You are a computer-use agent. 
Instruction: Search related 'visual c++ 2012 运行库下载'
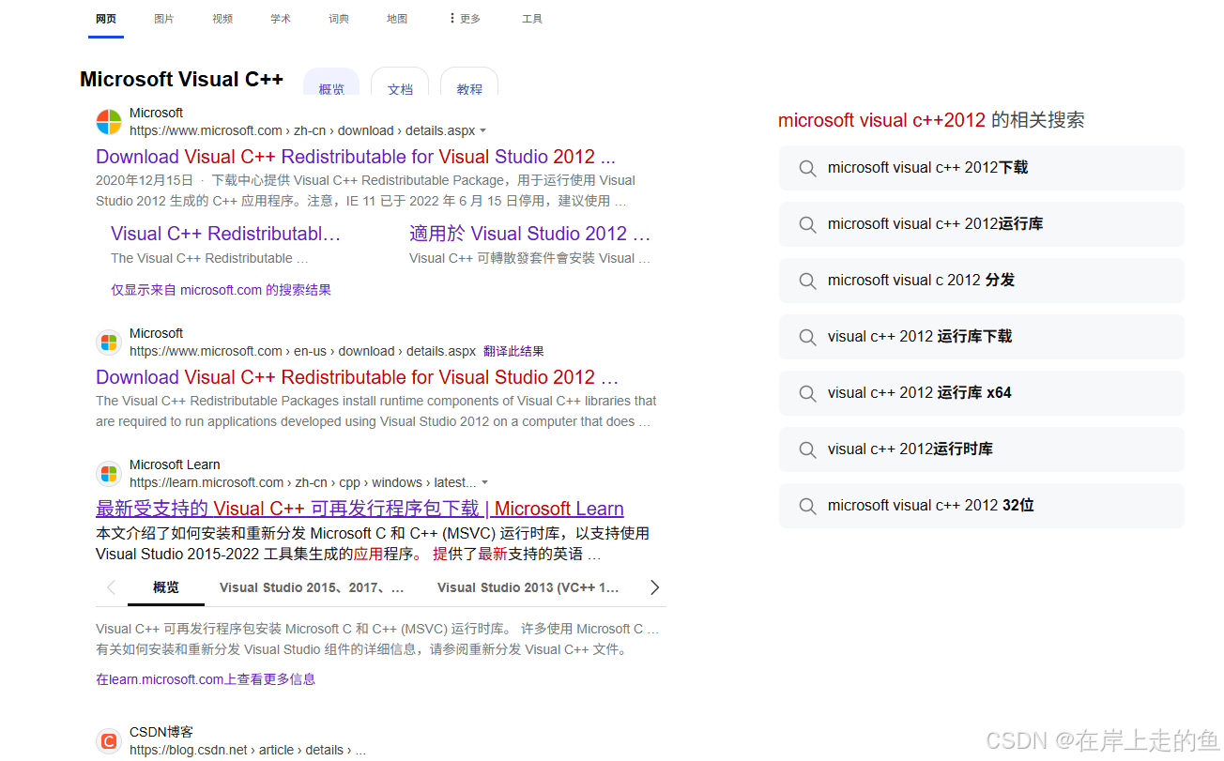[x=982, y=337]
